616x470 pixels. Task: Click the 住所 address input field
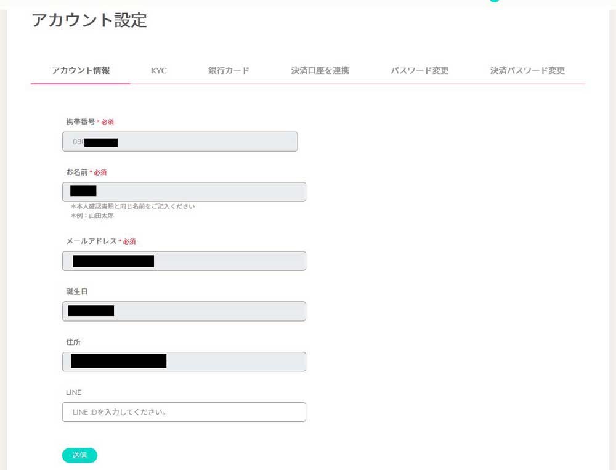click(x=184, y=362)
